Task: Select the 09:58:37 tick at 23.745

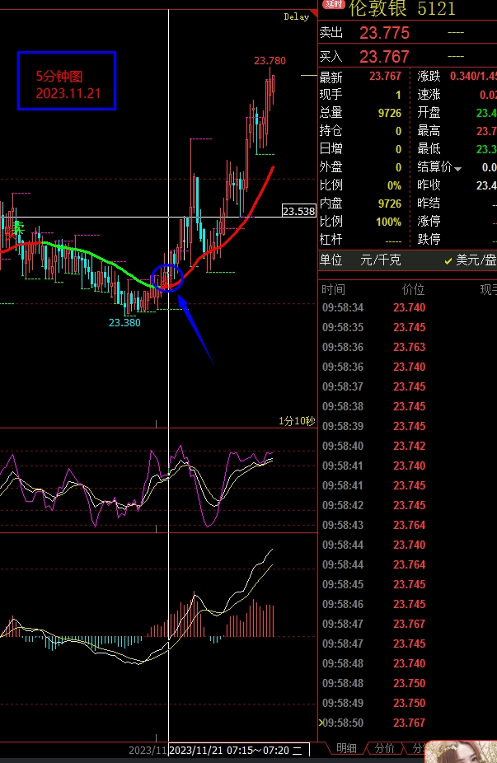Action: tap(407, 386)
